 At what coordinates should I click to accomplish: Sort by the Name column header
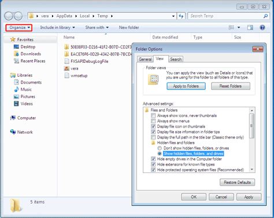pyautogui.click(x=69, y=37)
